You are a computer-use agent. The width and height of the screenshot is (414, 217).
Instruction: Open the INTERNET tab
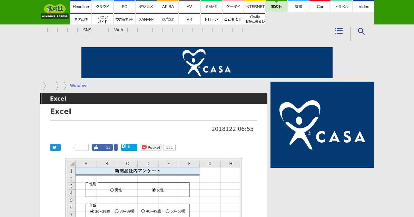point(255,6)
